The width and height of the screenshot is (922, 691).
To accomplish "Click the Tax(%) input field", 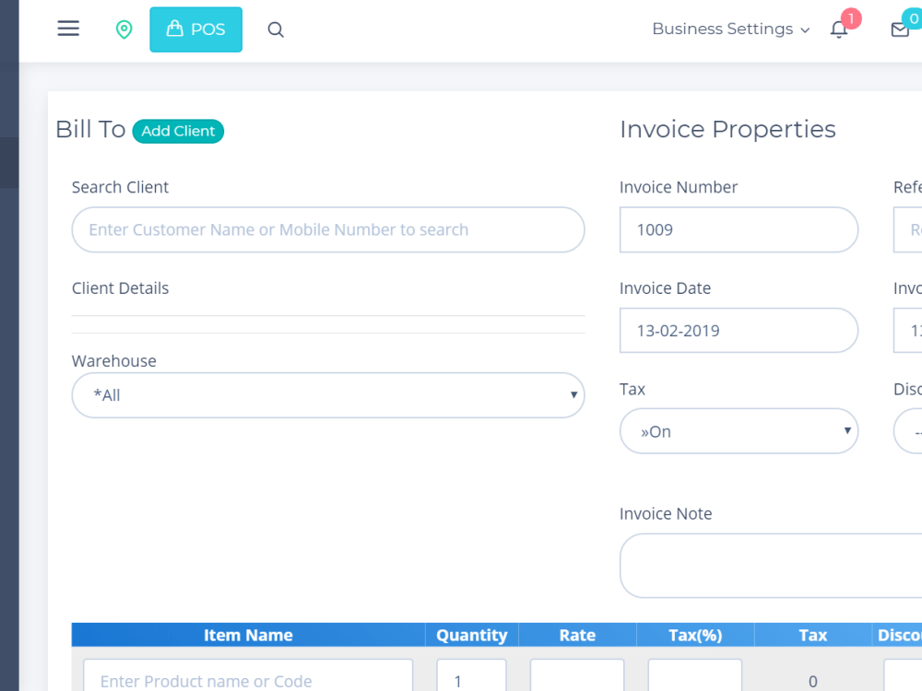I will pyautogui.click(x=695, y=675).
